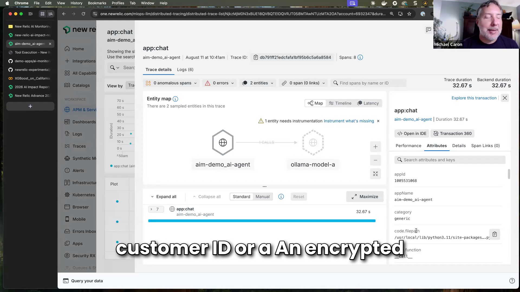
Task: Select the aim-demo_ai-agent entity hexagon
Action: [223, 142]
